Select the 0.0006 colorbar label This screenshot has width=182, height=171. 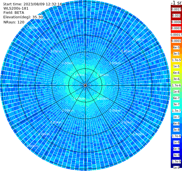click(176, 22)
